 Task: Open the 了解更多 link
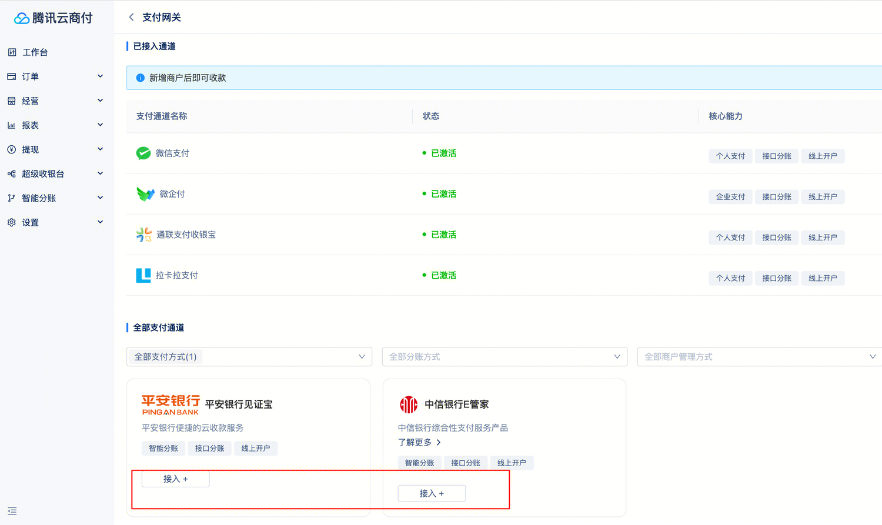click(419, 442)
